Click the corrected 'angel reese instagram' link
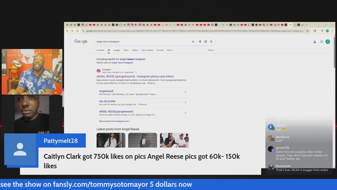This screenshot has height=190, width=337. point(132,59)
